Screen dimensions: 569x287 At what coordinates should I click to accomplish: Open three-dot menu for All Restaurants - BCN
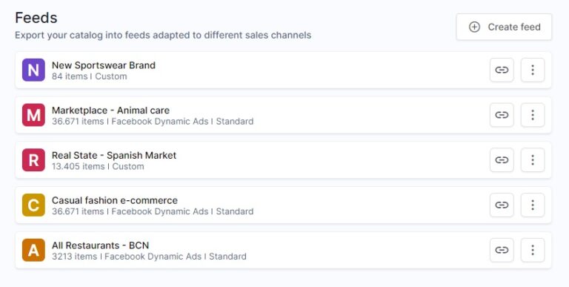[533, 250]
